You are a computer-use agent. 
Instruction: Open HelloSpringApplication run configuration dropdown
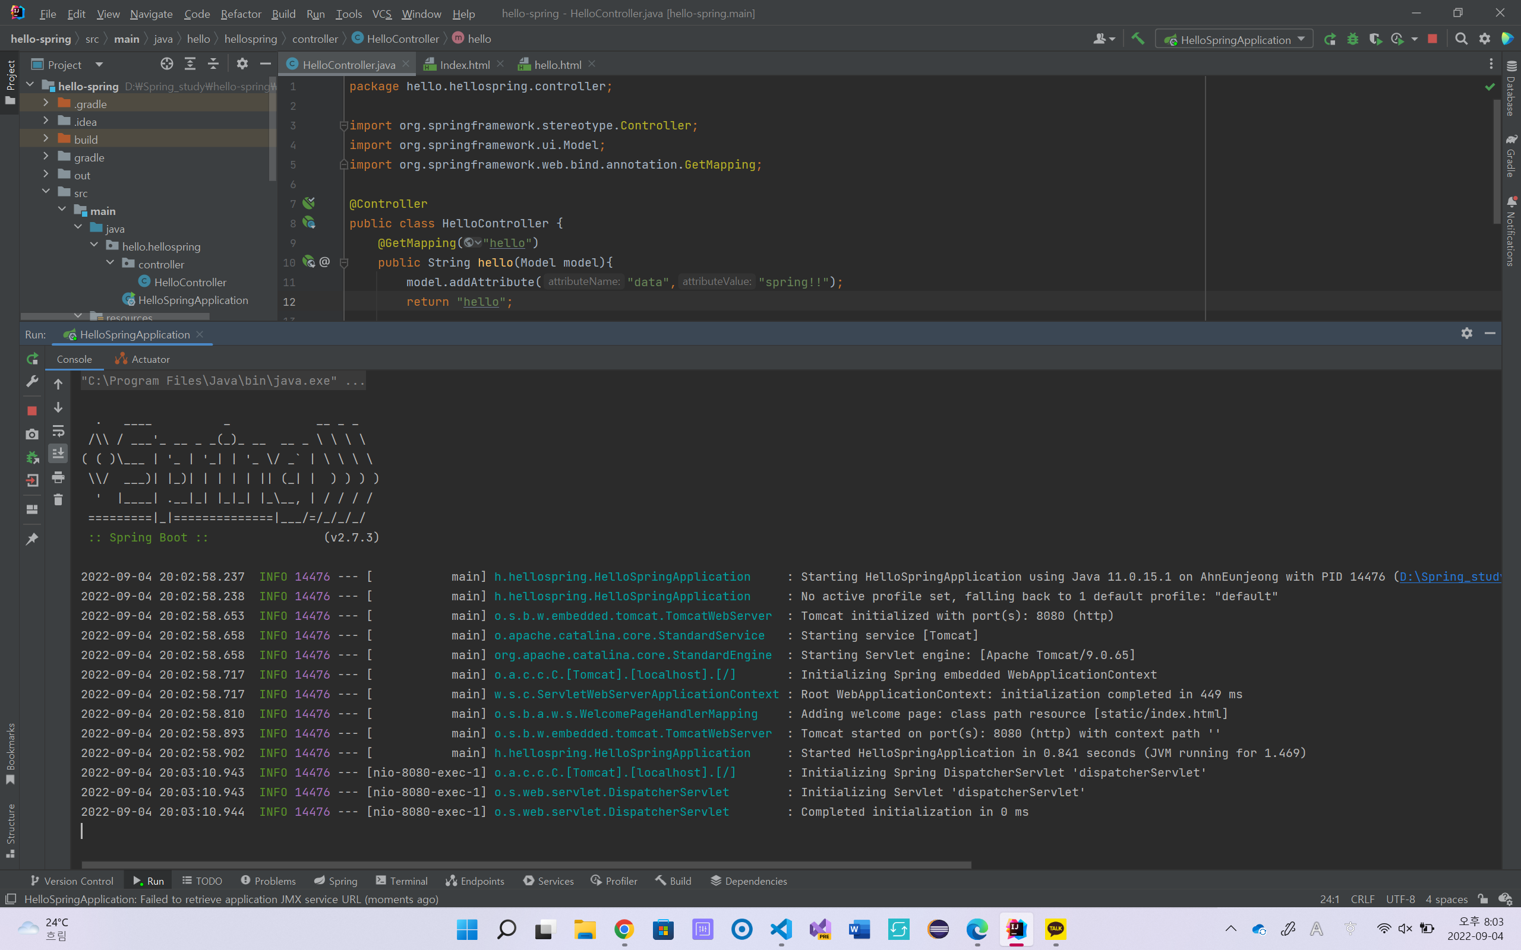point(1234,40)
